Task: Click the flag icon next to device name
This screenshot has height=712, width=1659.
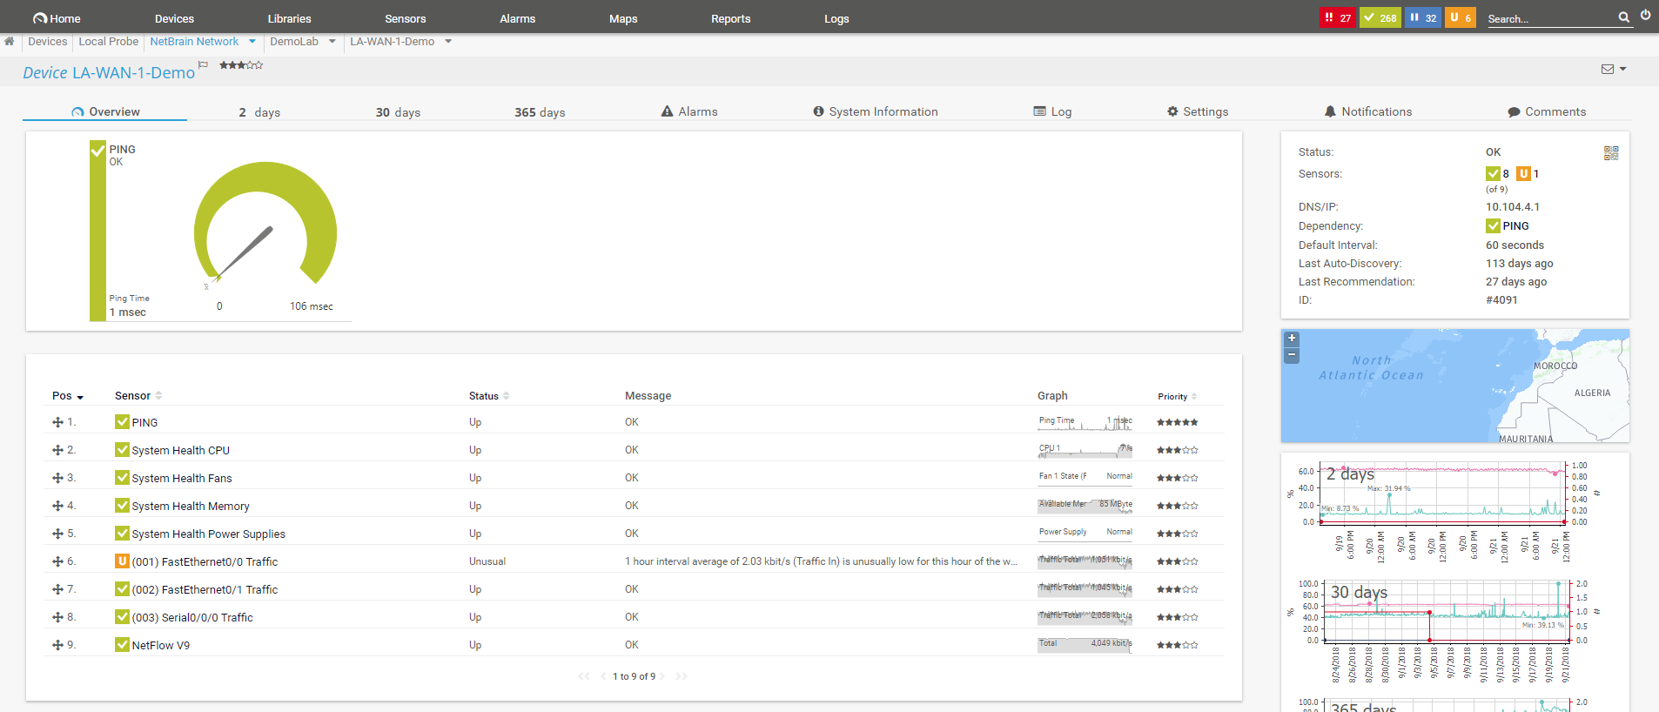Action: pos(204,64)
